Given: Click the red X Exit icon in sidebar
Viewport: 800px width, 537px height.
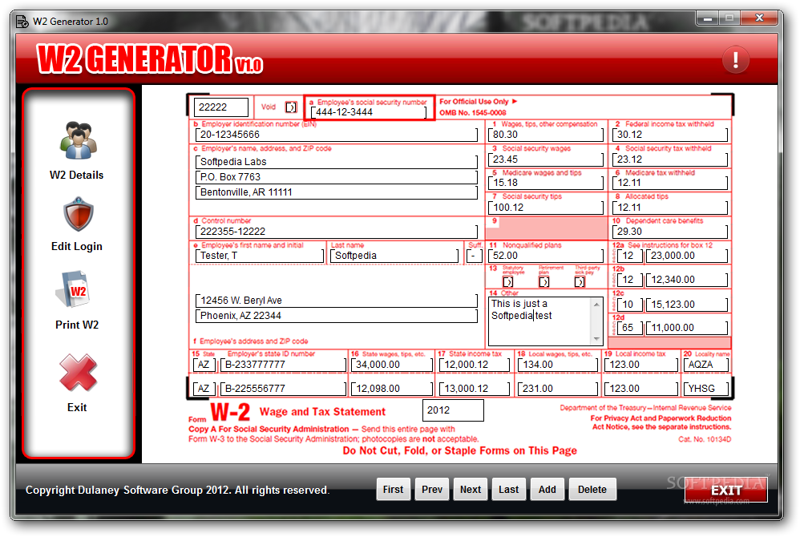Looking at the screenshot, I should [78, 373].
